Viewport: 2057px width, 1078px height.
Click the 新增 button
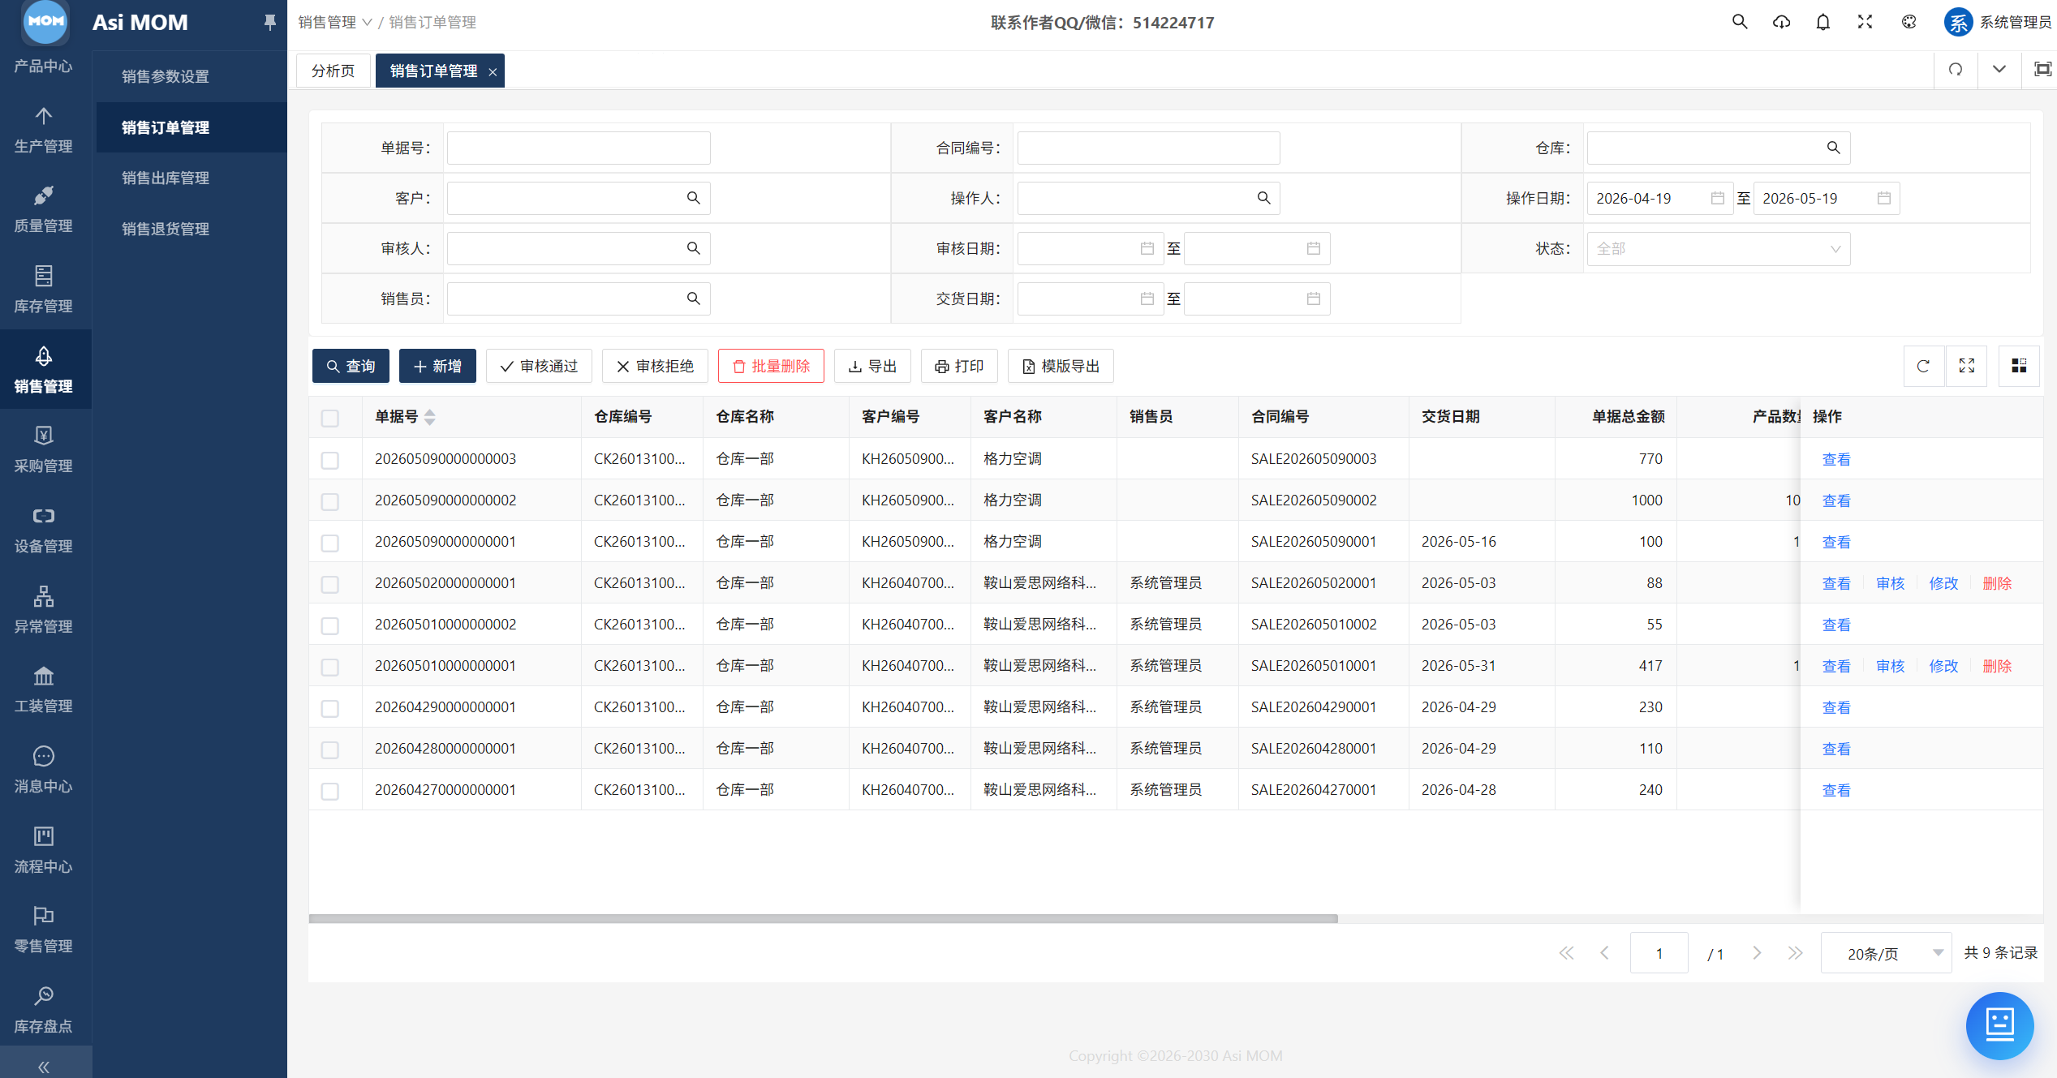(x=437, y=367)
